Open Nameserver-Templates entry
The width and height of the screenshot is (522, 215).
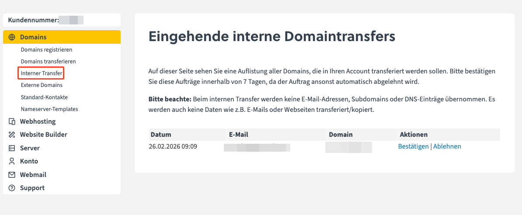(49, 109)
